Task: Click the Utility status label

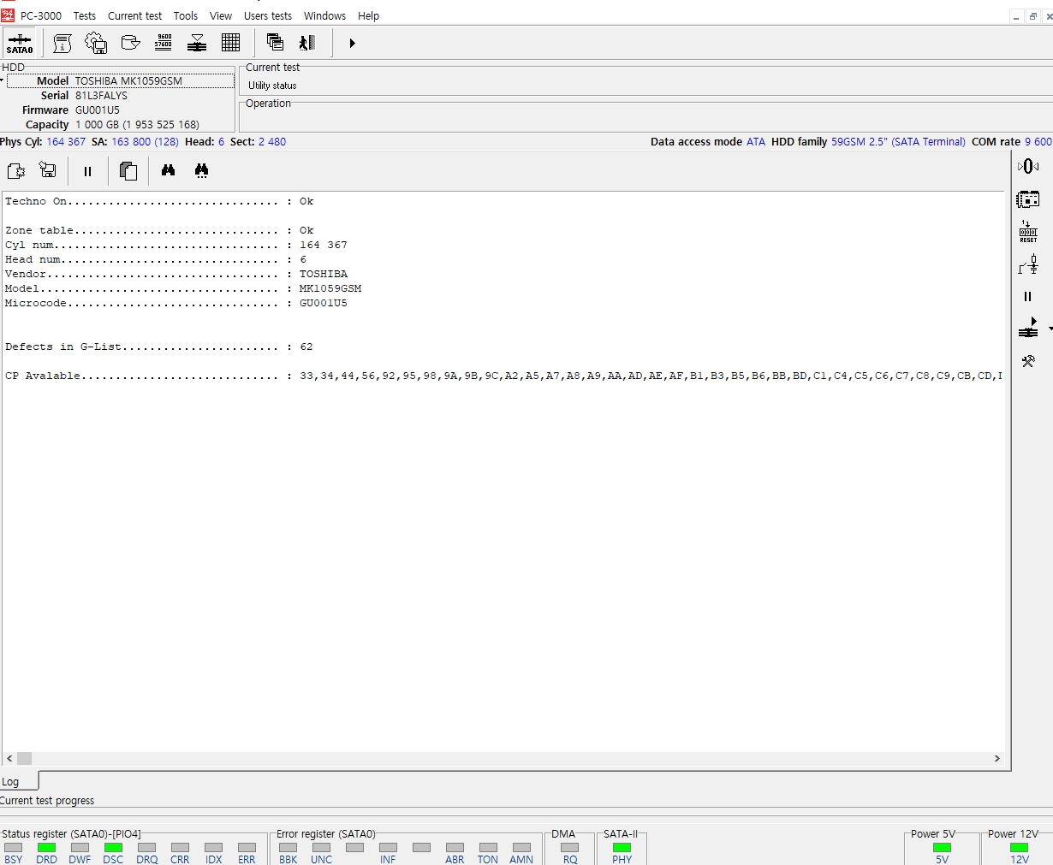Action: tap(272, 86)
